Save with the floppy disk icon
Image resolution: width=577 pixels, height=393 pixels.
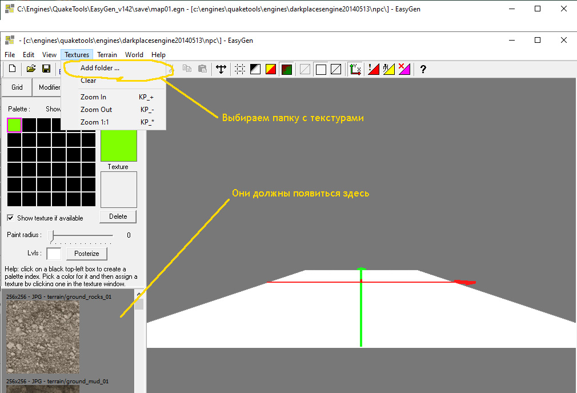[46, 69]
